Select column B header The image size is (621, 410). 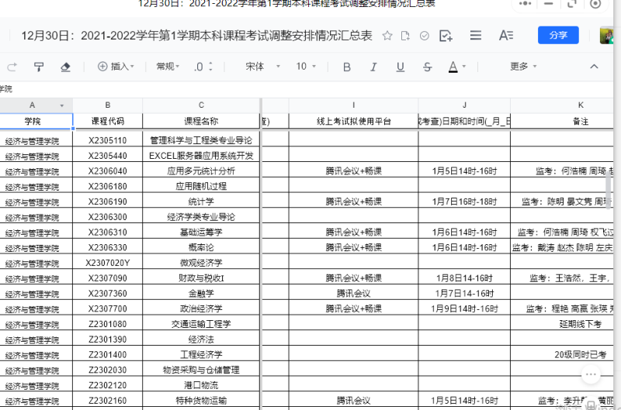tap(108, 105)
